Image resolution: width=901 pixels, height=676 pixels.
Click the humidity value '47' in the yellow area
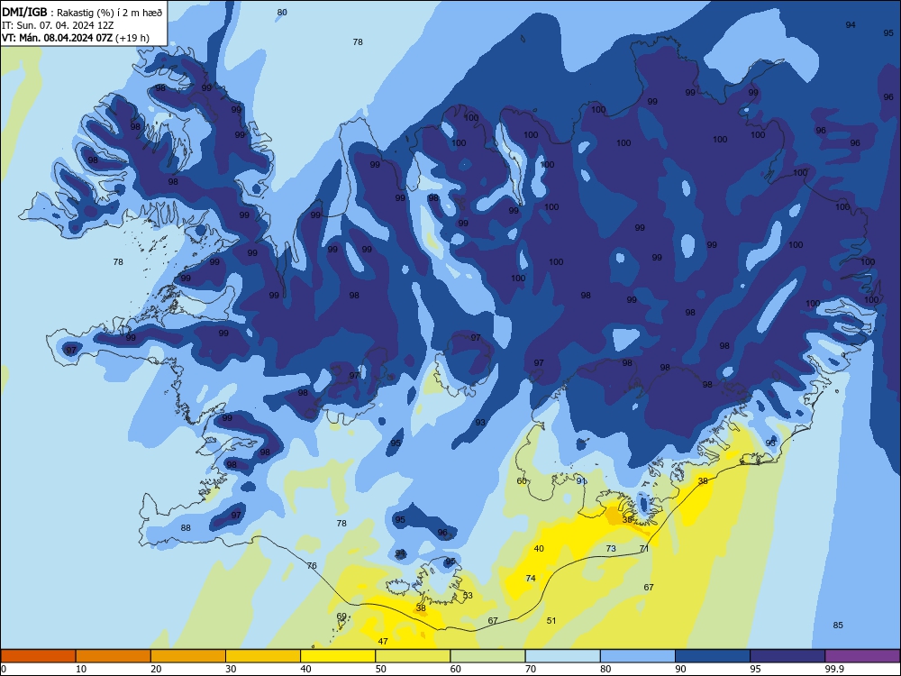tap(383, 642)
